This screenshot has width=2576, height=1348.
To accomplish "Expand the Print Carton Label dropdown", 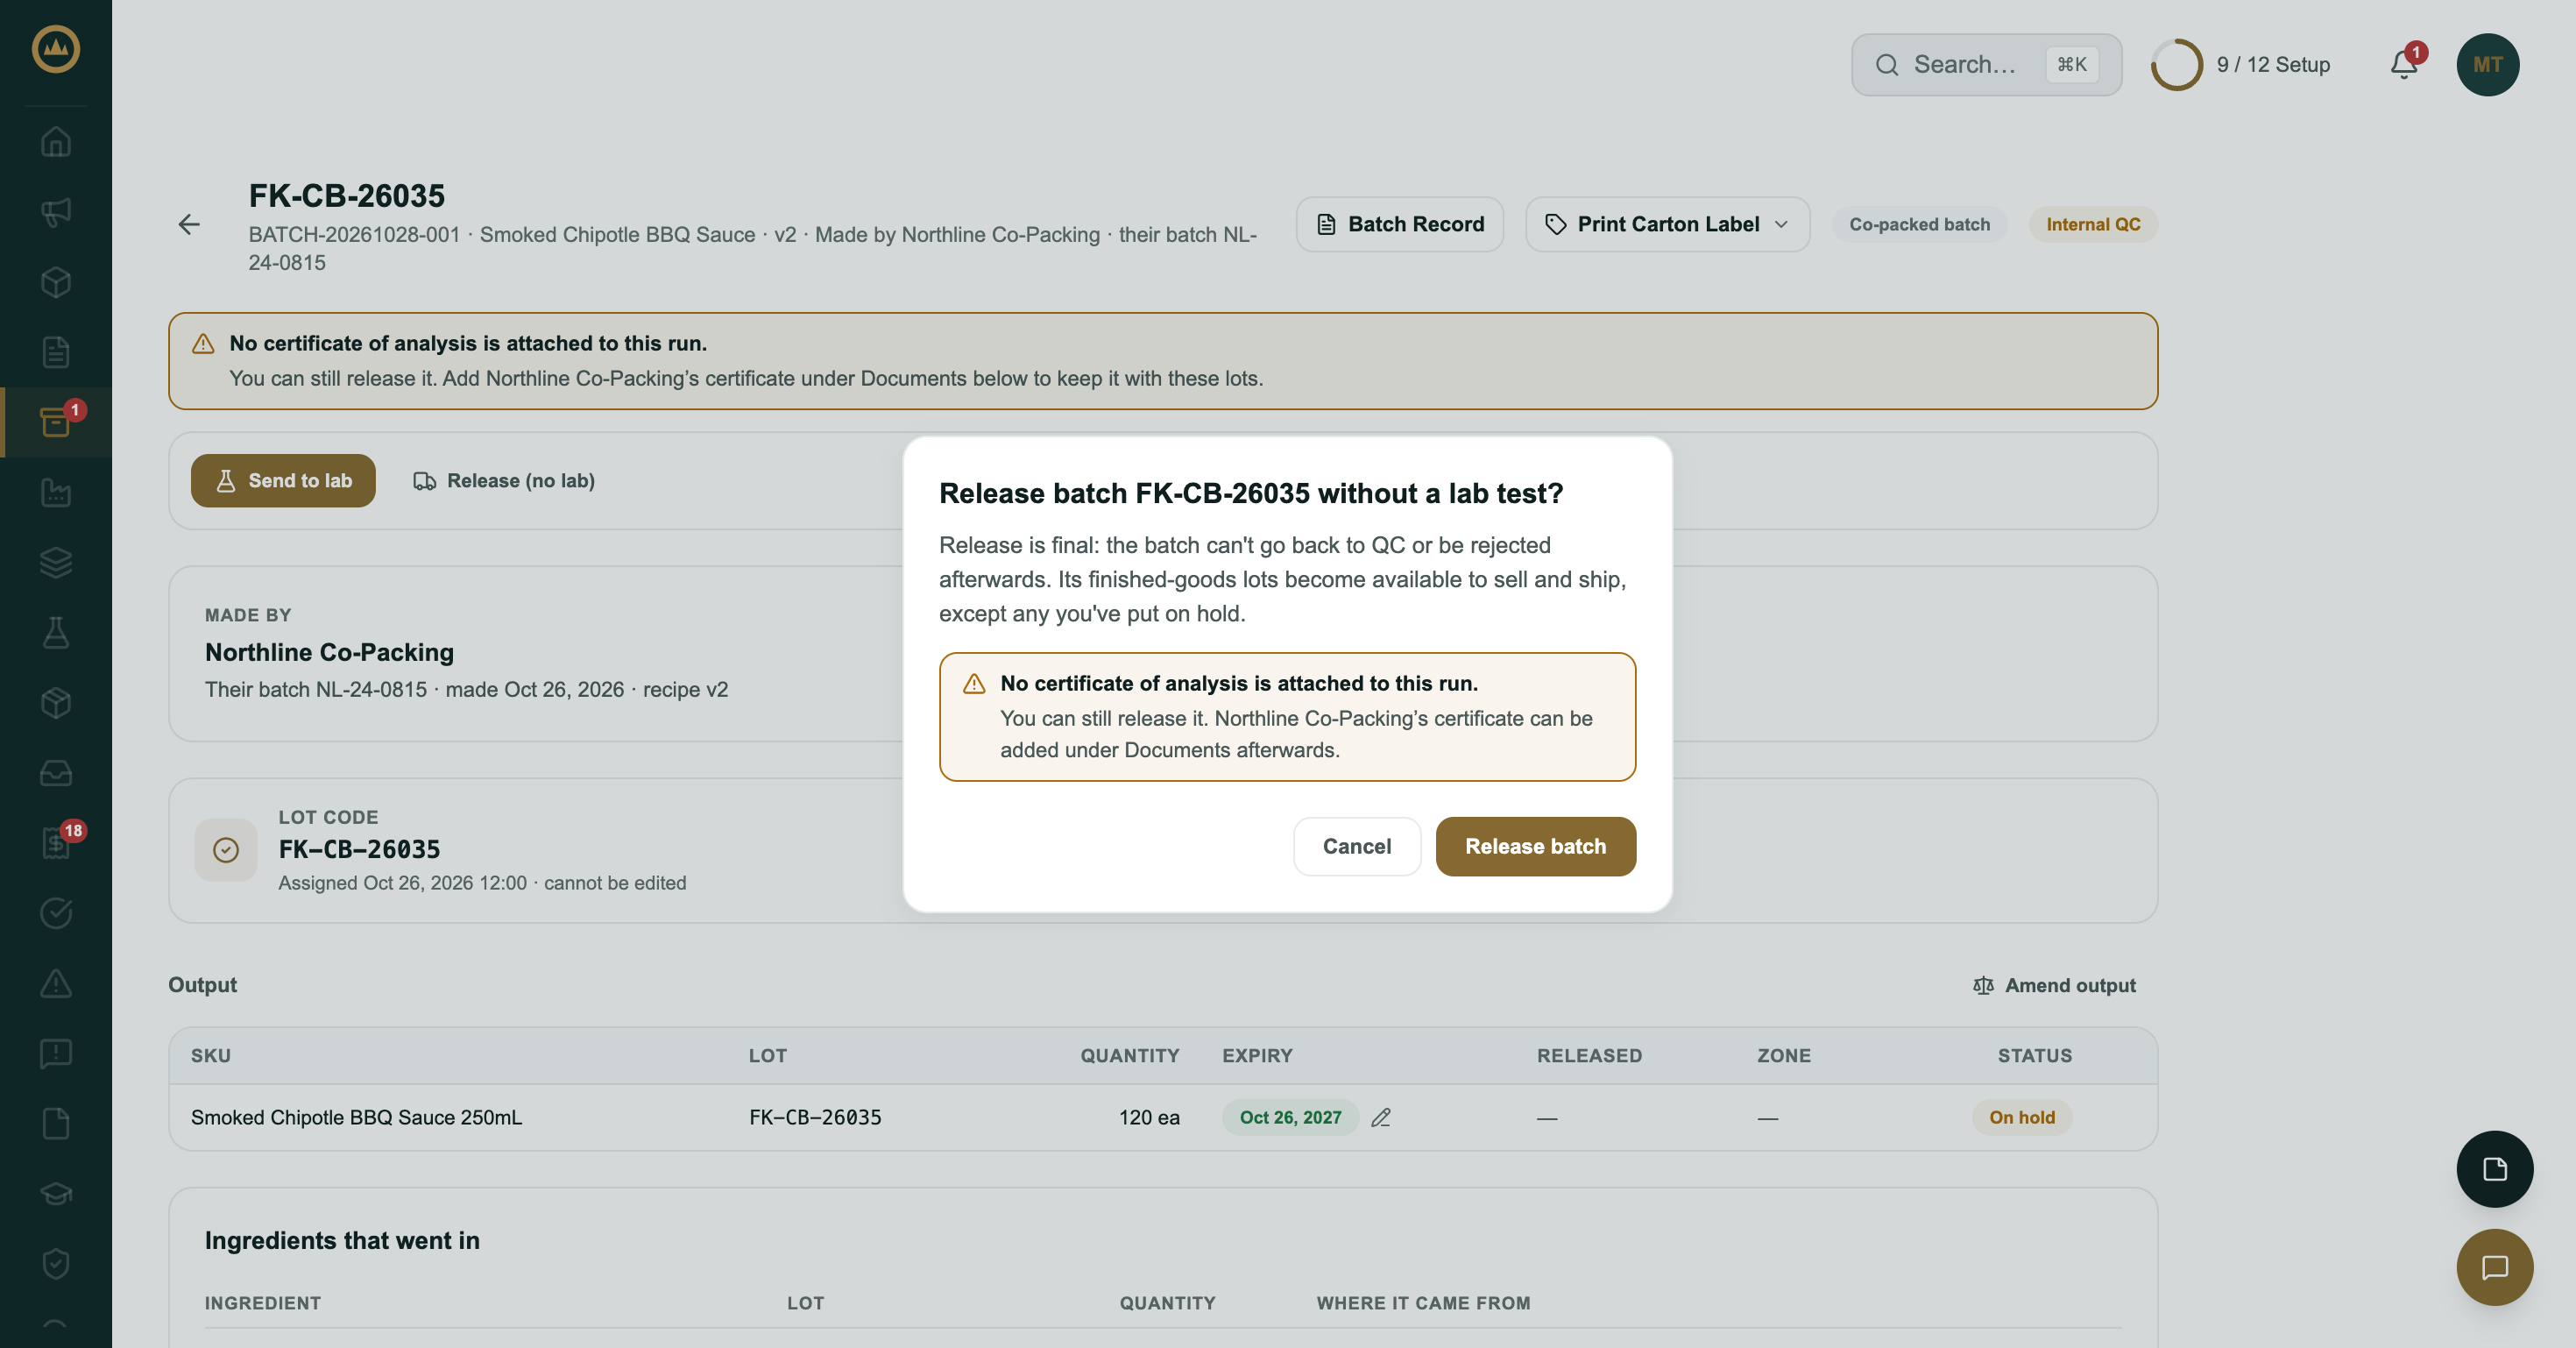I will coord(1667,224).
